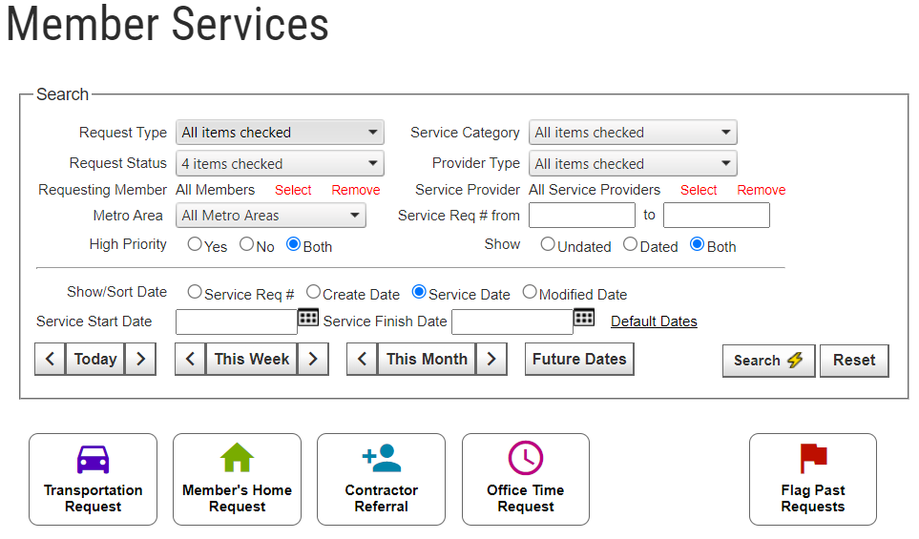The width and height of the screenshot is (919, 539).
Task: Sort by Create Date radio button
Action: (314, 293)
